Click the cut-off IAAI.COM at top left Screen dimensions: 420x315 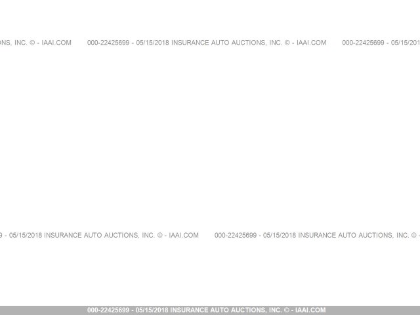(56, 43)
